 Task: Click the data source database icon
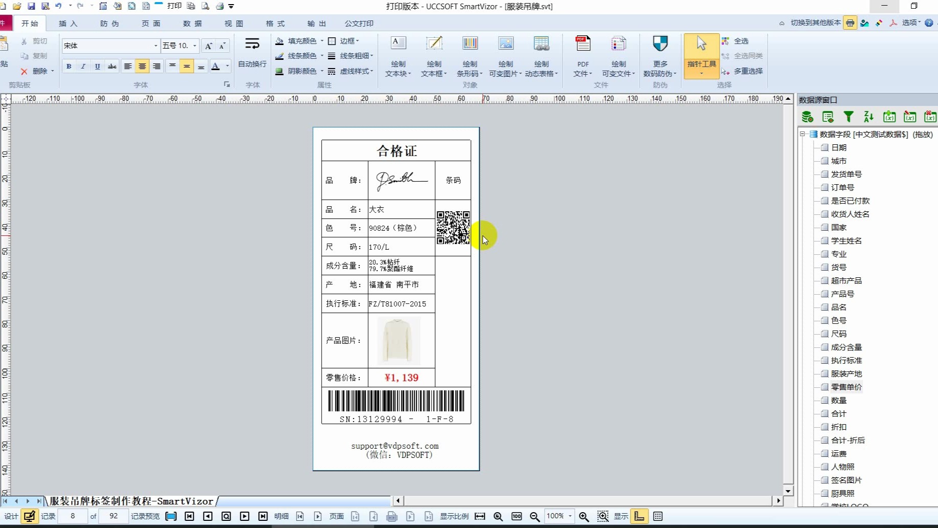(x=808, y=117)
